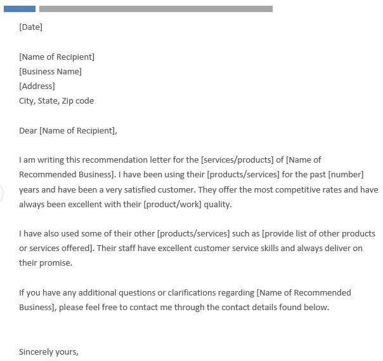Click the [provide list of other products placeholder
Screen dimensions: 383x361
point(318,234)
